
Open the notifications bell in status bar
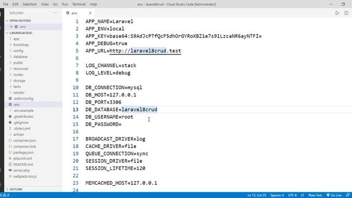coord(348,195)
